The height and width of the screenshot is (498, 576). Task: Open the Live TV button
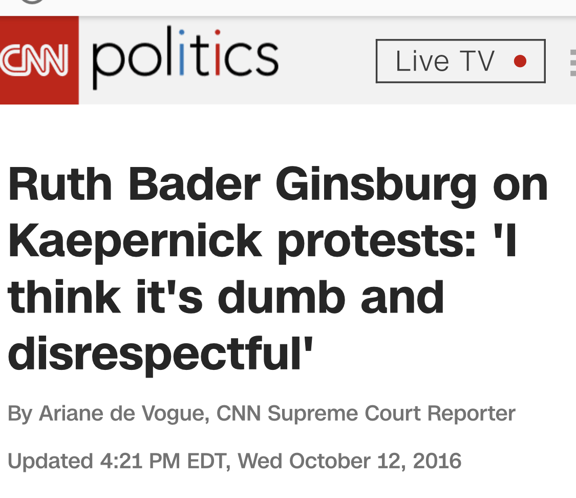tap(460, 61)
